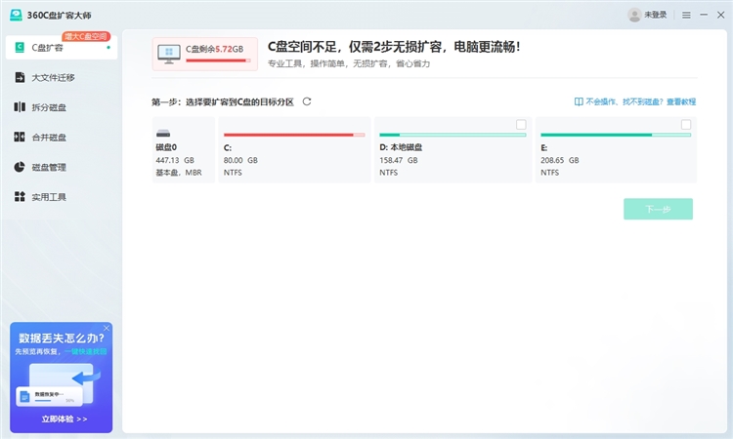The image size is (733, 439).
Task: Click the 合并磁盘 merge icon
Action: (20, 137)
